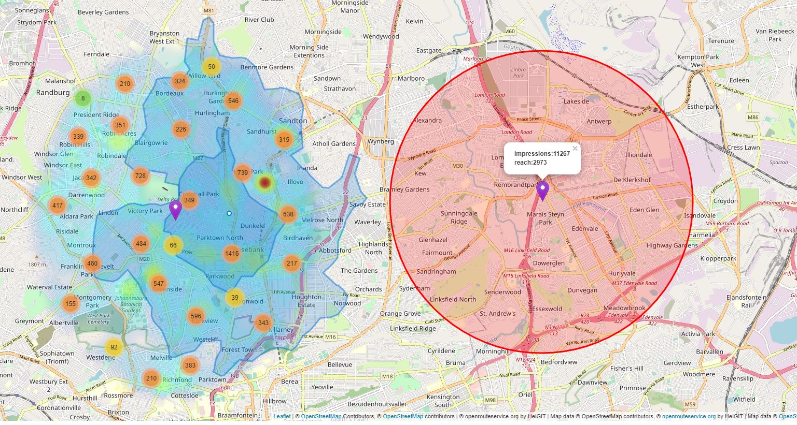Click the cluster marker labeled 343
The height and width of the screenshot is (425, 797).
(263, 323)
